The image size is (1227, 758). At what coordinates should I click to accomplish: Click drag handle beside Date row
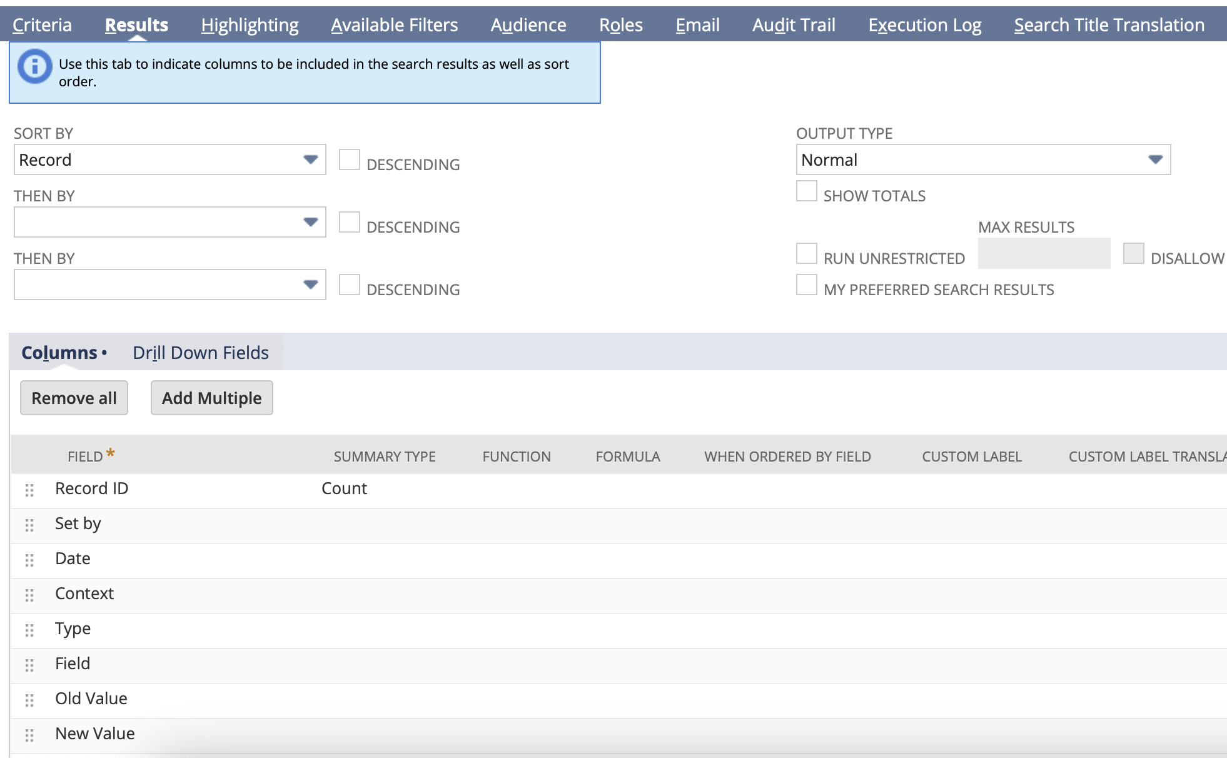29,560
